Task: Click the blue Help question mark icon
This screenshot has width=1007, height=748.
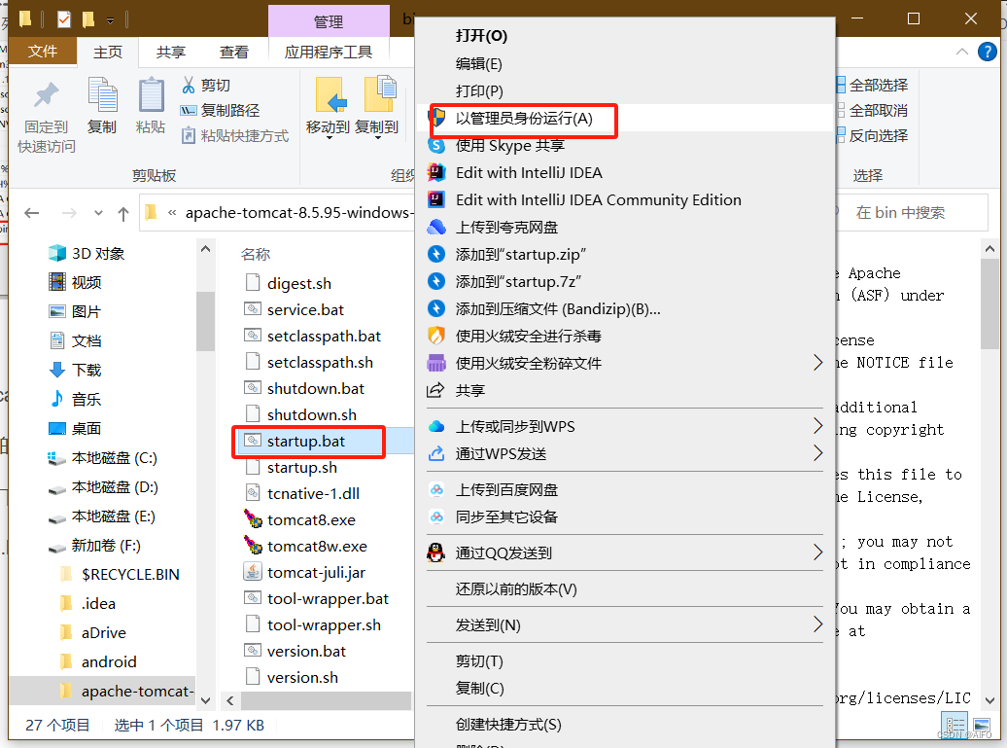Action: point(988,52)
